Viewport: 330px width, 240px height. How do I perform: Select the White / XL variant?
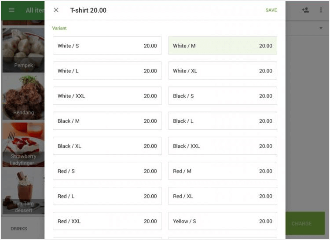[222, 71]
